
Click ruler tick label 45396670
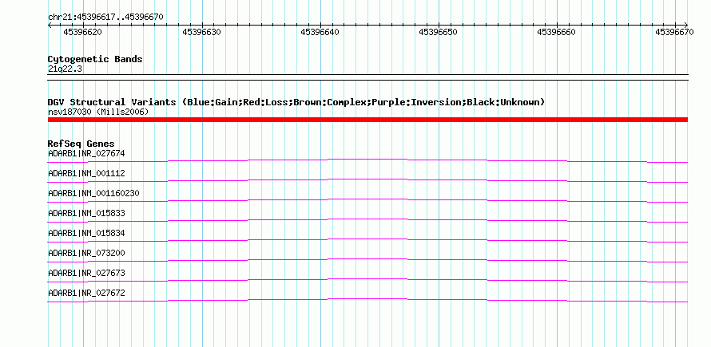click(x=674, y=32)
